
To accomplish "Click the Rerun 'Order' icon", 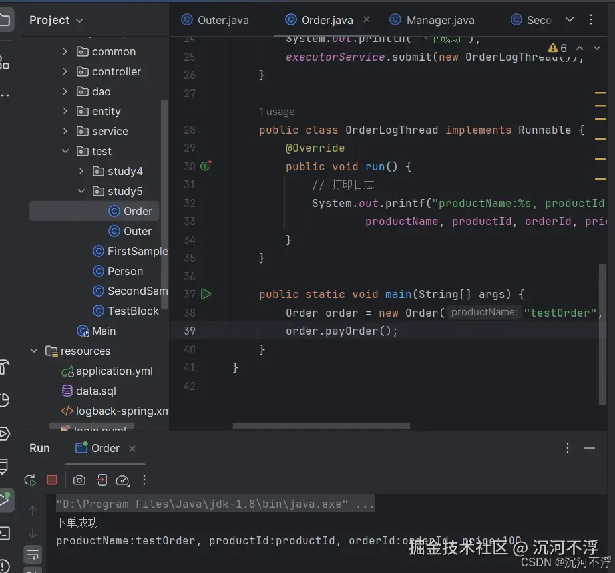I will click(30, 480).
